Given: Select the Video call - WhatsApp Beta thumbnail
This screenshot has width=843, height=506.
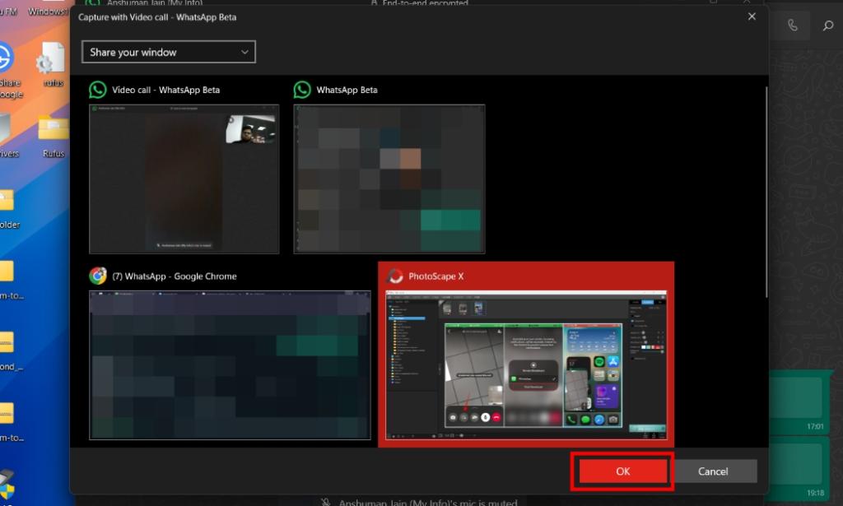Looking at the screenshot, I should pyautogui.click(x=184, y=179).
